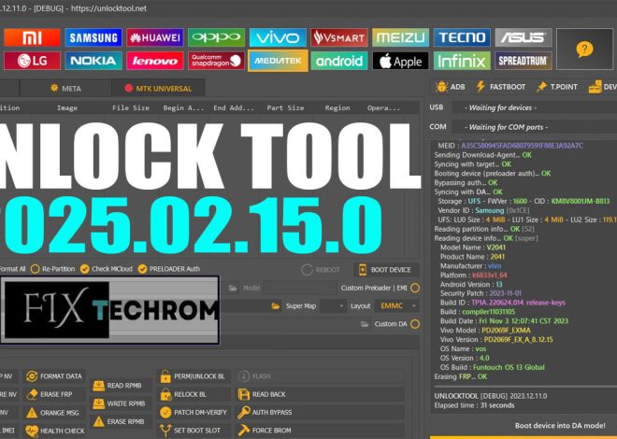Click the PATCH DM-VERIFY button
Image resolution: width=617 pixels, height=439 pixels.
194,412
